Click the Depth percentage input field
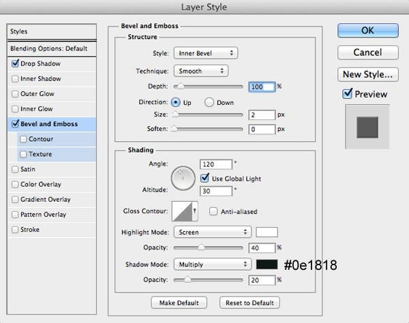This screenshot has height=323, width=409. click(x=262, y=87)
